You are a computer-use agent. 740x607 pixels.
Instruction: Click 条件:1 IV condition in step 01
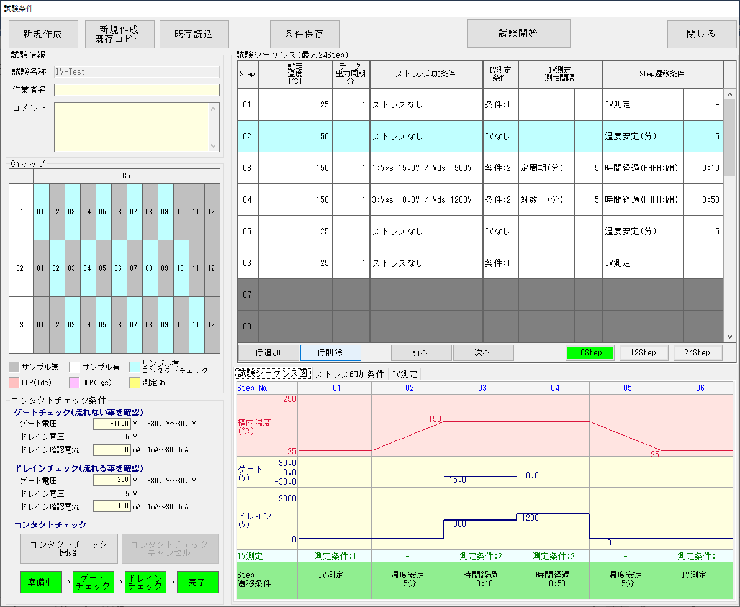(x=501, y=104)
